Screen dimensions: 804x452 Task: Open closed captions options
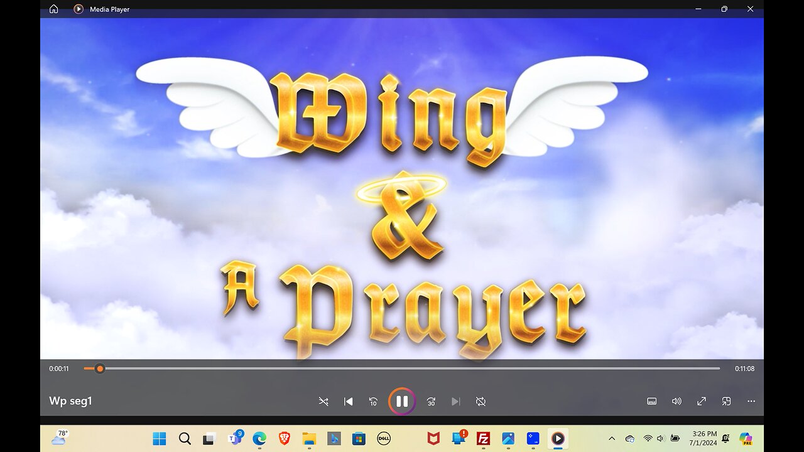tap(651, 401)
